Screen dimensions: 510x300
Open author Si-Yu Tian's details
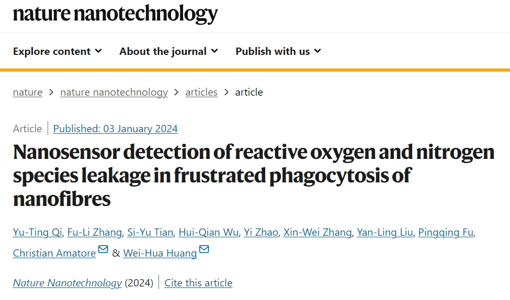(150, 233)
